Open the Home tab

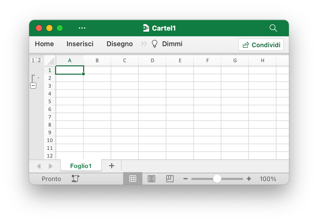(44, 44)
